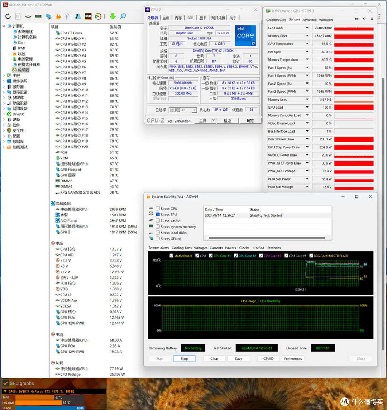Image resolution: width=387 pixels, height=410 pixels.
Task: Select 传感器 sensor item in tree
Action: (23, 70)
